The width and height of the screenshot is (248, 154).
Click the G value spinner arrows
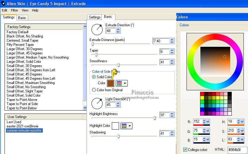tap(204, 130)
